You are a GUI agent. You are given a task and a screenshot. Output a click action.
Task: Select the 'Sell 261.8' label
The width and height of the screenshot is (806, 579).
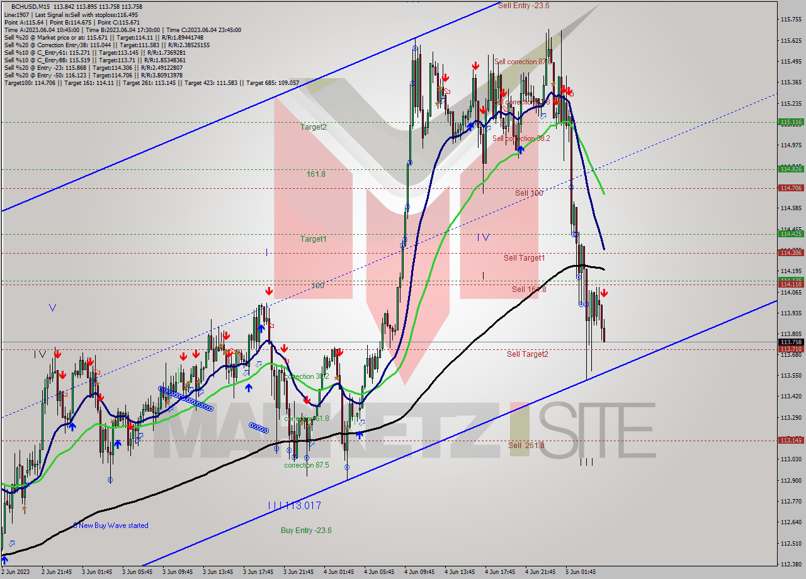click(x=526, y=446)
